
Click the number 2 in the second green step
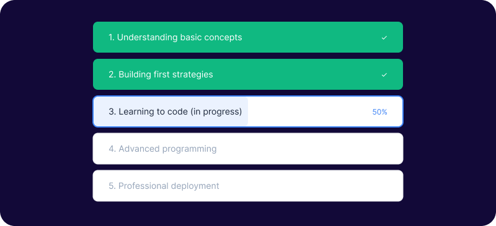tap(112, 74)
